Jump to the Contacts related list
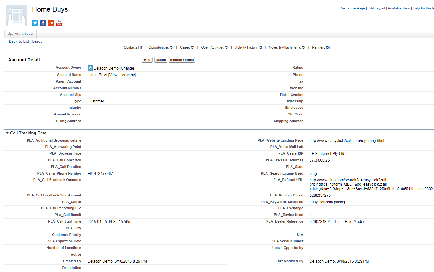 (130, 47)
